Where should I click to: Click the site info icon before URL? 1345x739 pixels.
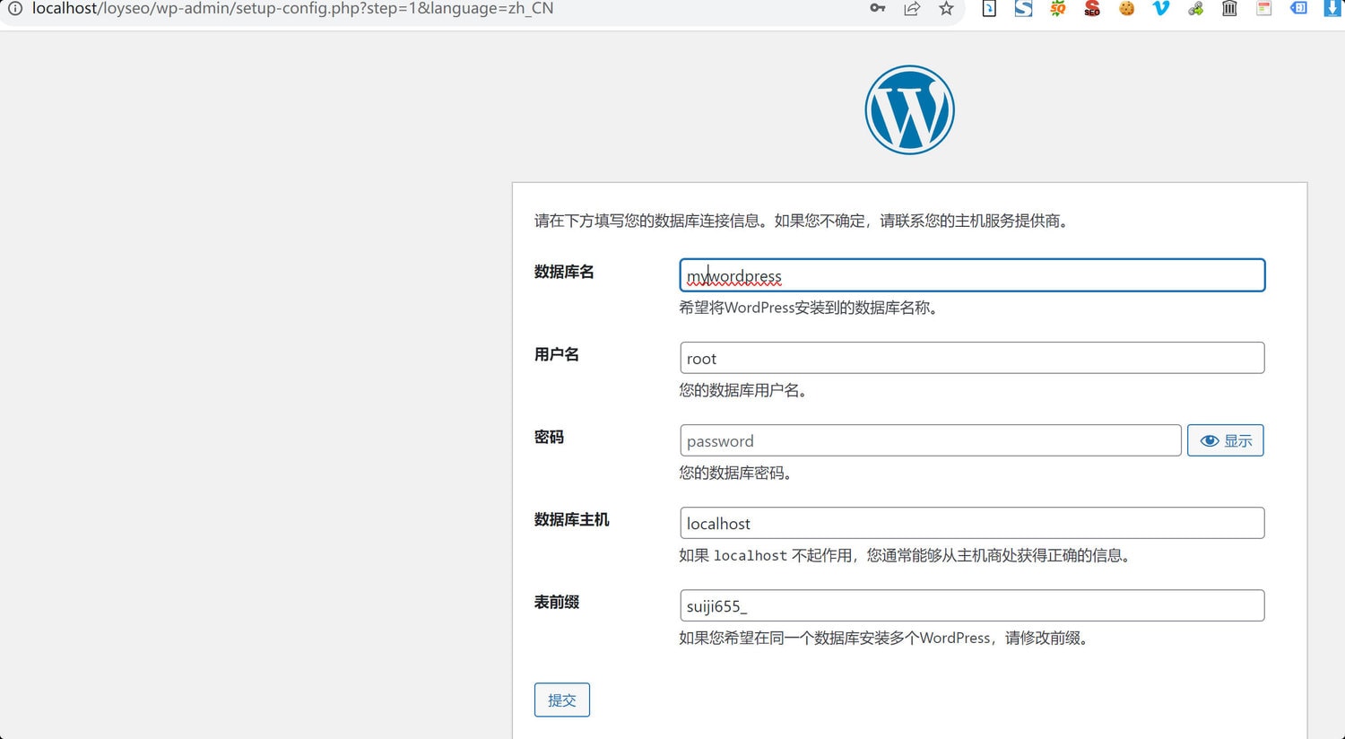tap(15, 8)
